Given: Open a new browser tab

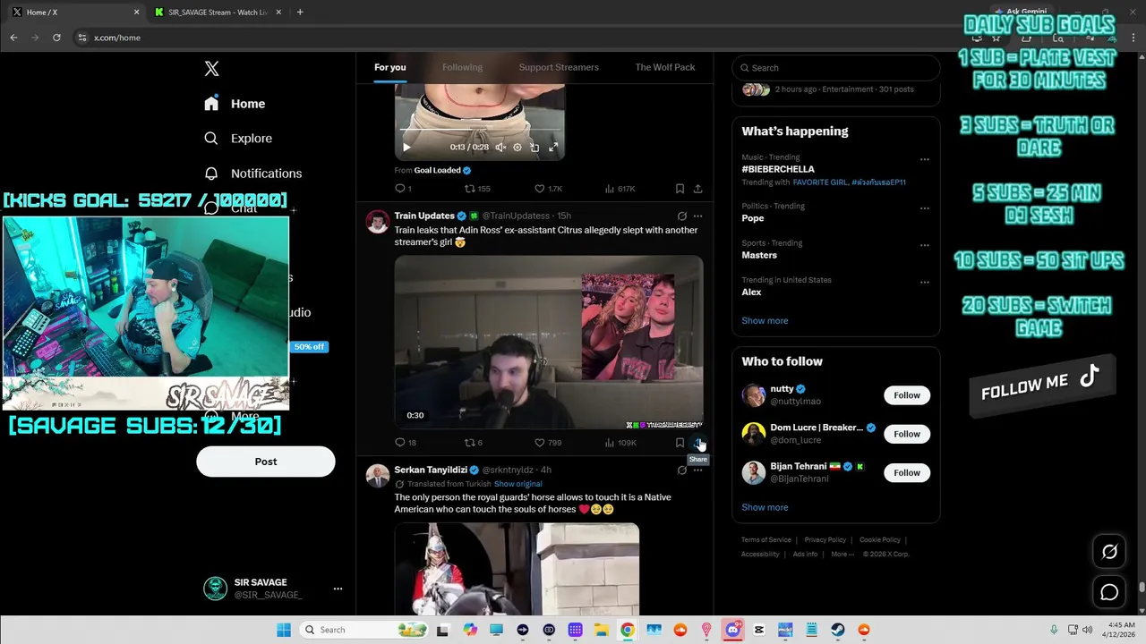Looking at the screenshot, I should pyautogui.click(x=300, y=13).
